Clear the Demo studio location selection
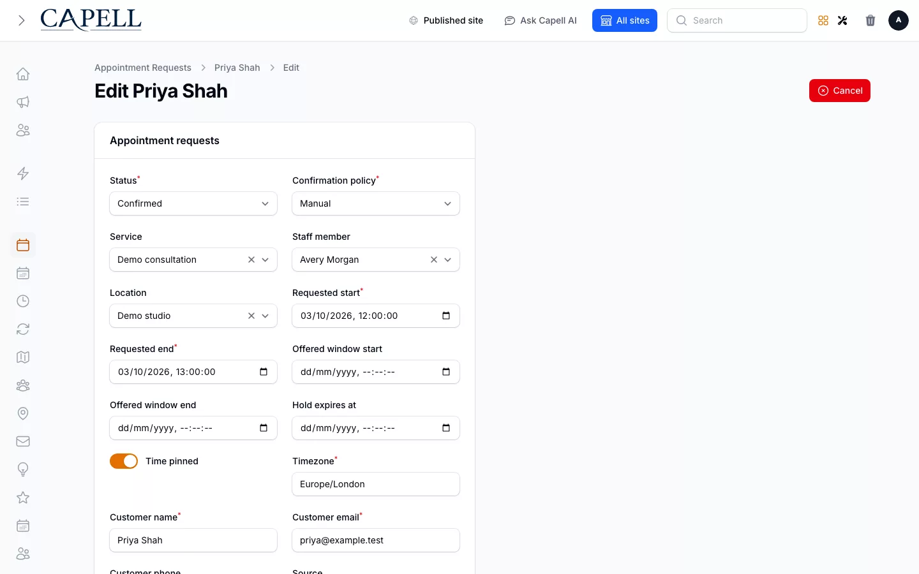This screenshot has height=574, width=919. pyautogui.click(x=251, y=316)
